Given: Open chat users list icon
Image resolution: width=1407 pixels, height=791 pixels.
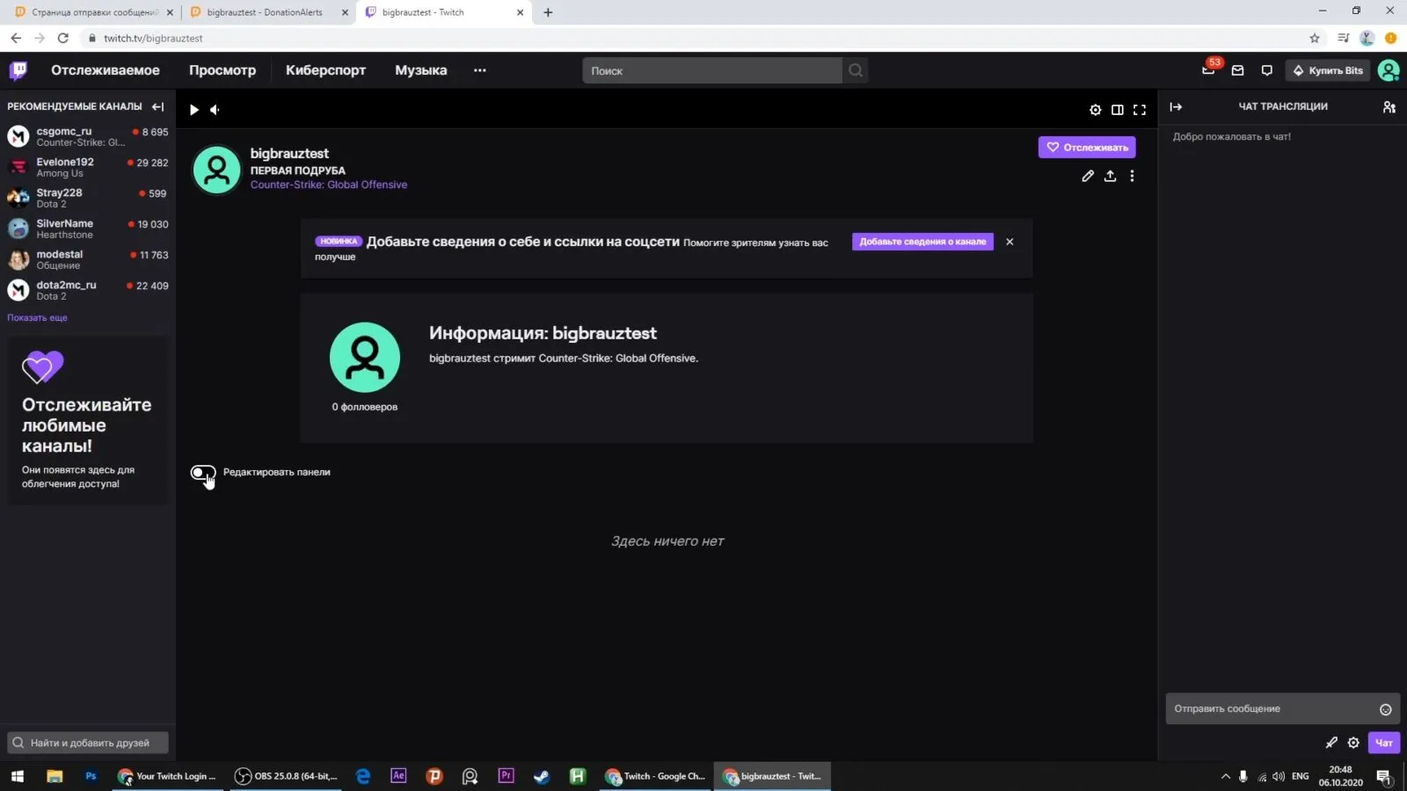Looking at the screenshot, I should tap(1389, 106).
